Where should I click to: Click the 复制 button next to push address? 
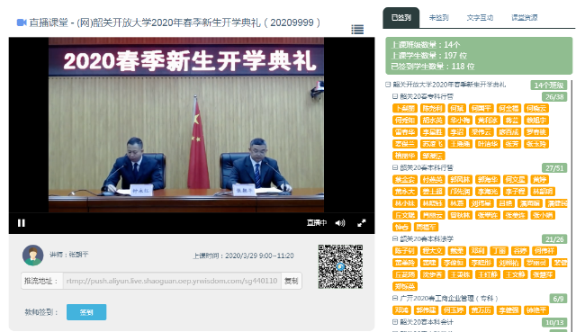pos(292,281)
